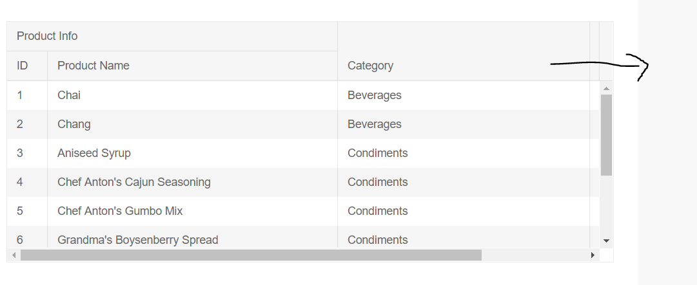Click the horizontal scrollbar left arrow
The height and width of the screenshot is (285, 697).
click(14, 255)
